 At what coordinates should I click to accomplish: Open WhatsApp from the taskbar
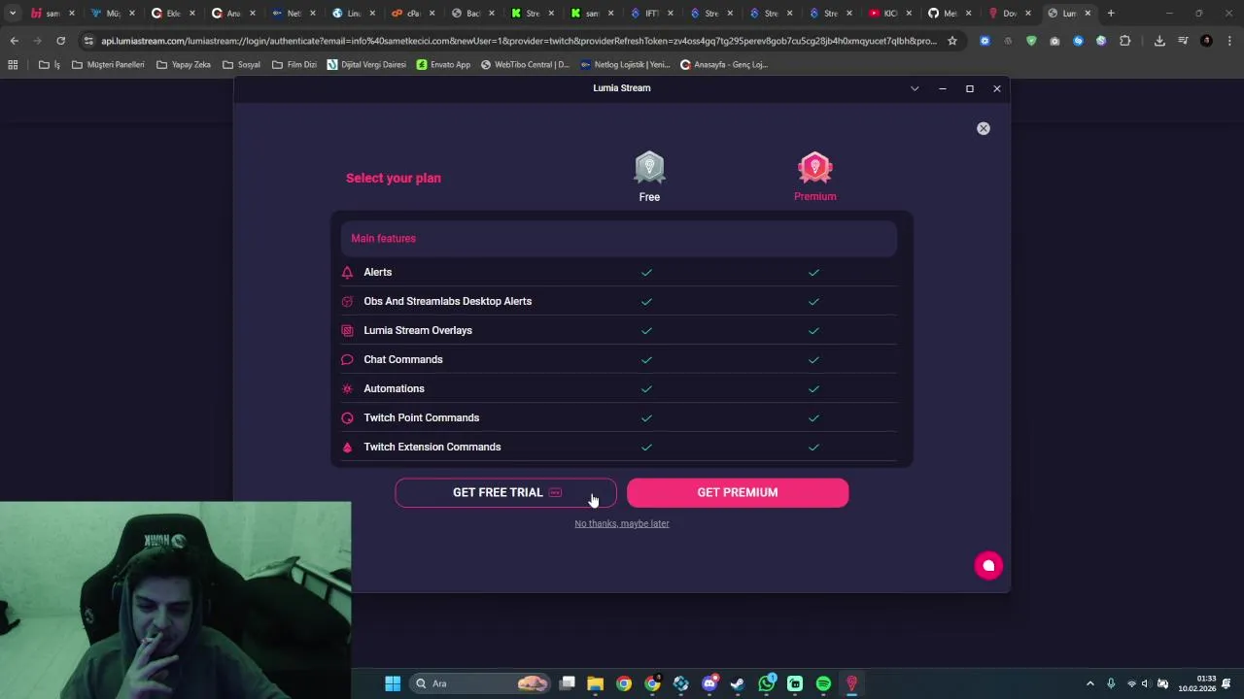(767, 683)
